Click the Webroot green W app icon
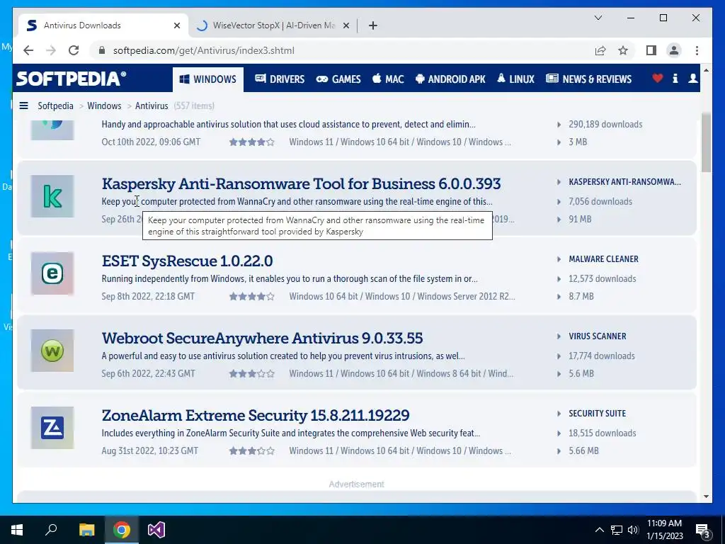The width and height of the screenshot is (725, 544). click(52, 351)
